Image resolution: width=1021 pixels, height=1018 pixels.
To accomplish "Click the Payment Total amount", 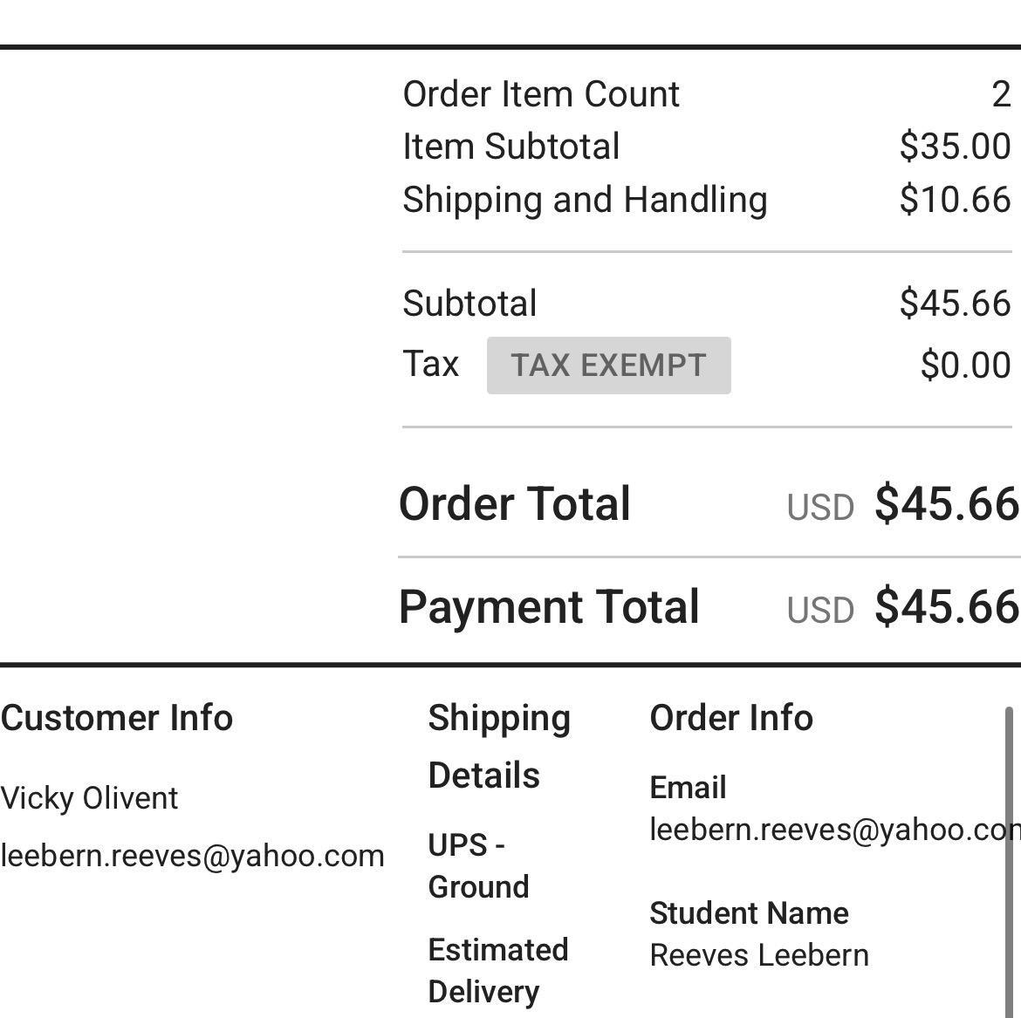I will (x=946, y=607).
